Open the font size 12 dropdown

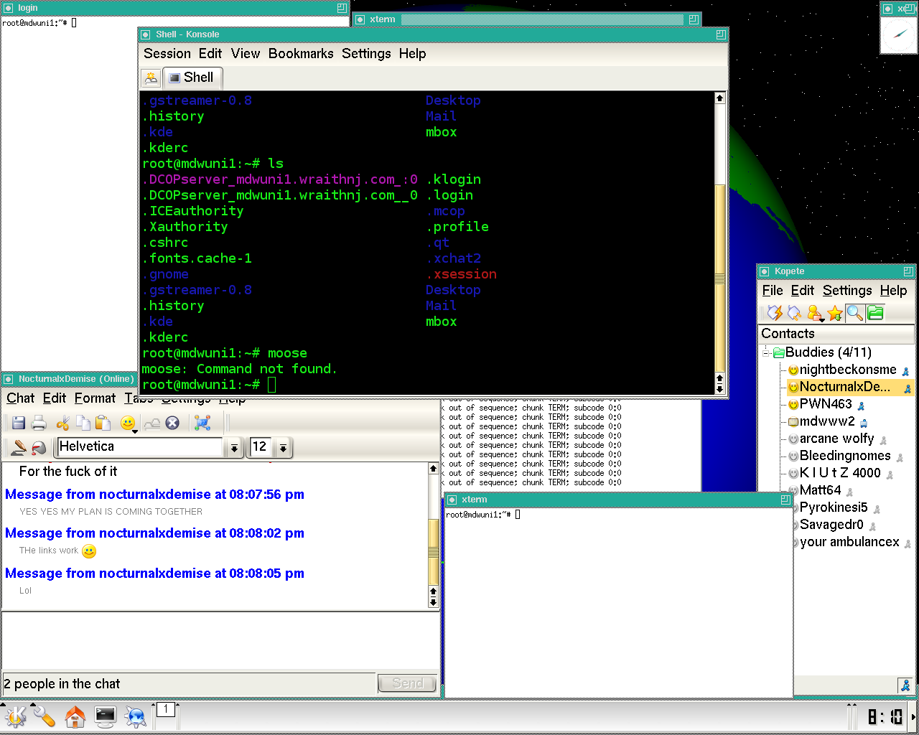point(283,448)
